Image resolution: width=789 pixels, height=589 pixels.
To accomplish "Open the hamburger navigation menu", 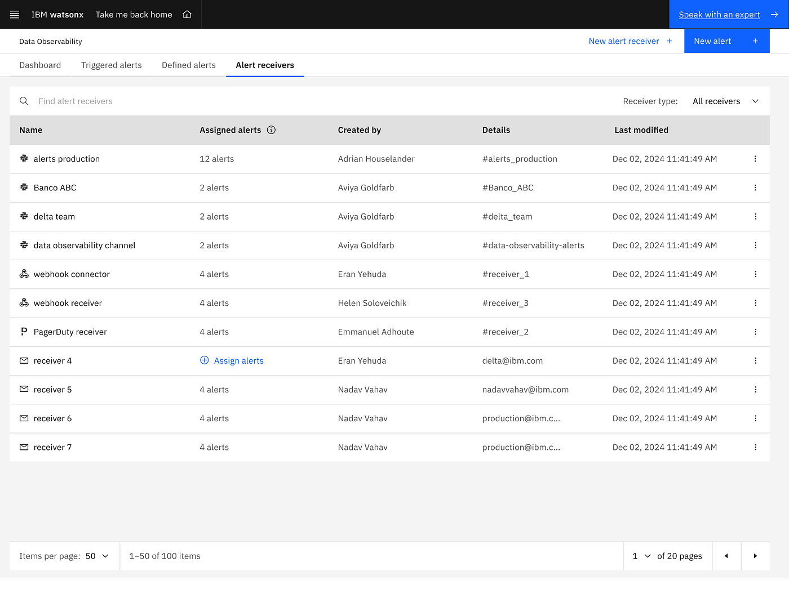I will click(15, 15).
